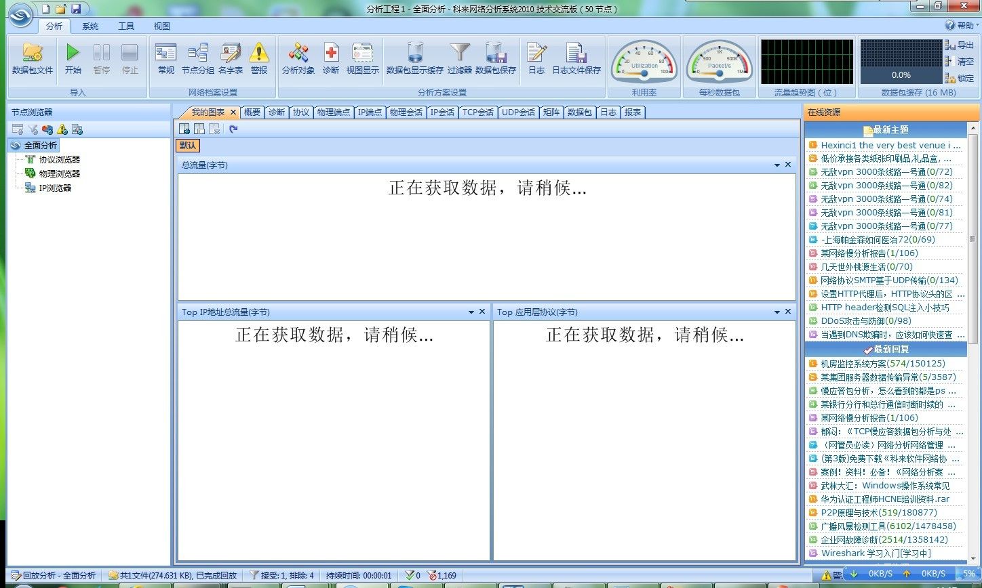This screenshot has width=982, height=588.
Task: Start analysis with the 开始 play button
Action: tap(73, 59)
